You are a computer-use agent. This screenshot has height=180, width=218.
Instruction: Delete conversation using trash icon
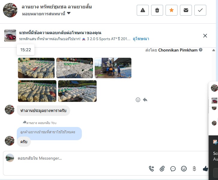pos(157,10)
